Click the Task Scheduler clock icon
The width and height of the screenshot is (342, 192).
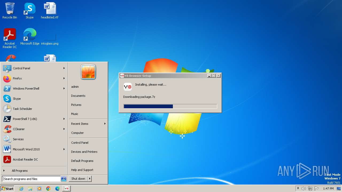7,109
